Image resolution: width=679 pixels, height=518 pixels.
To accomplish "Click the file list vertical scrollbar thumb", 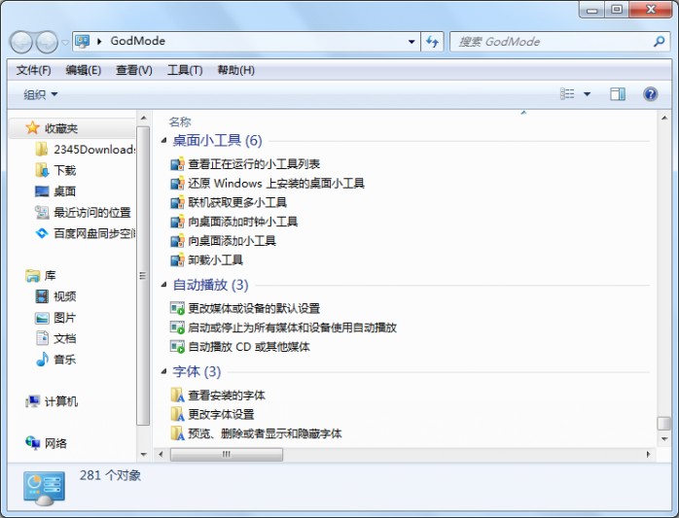I will pos(663,423).
